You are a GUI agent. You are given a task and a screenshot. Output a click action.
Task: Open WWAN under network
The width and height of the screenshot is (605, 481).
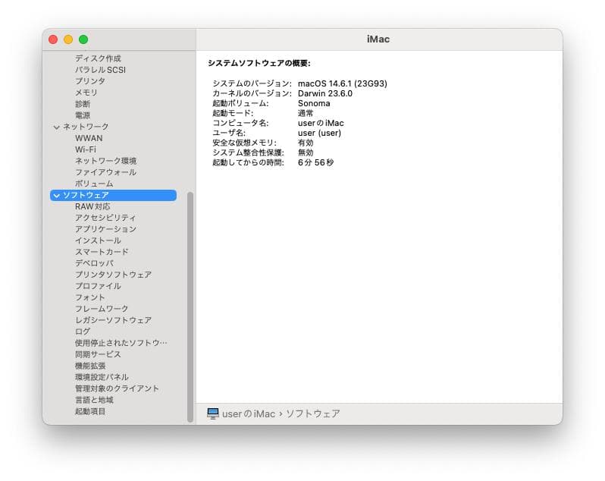89,138
